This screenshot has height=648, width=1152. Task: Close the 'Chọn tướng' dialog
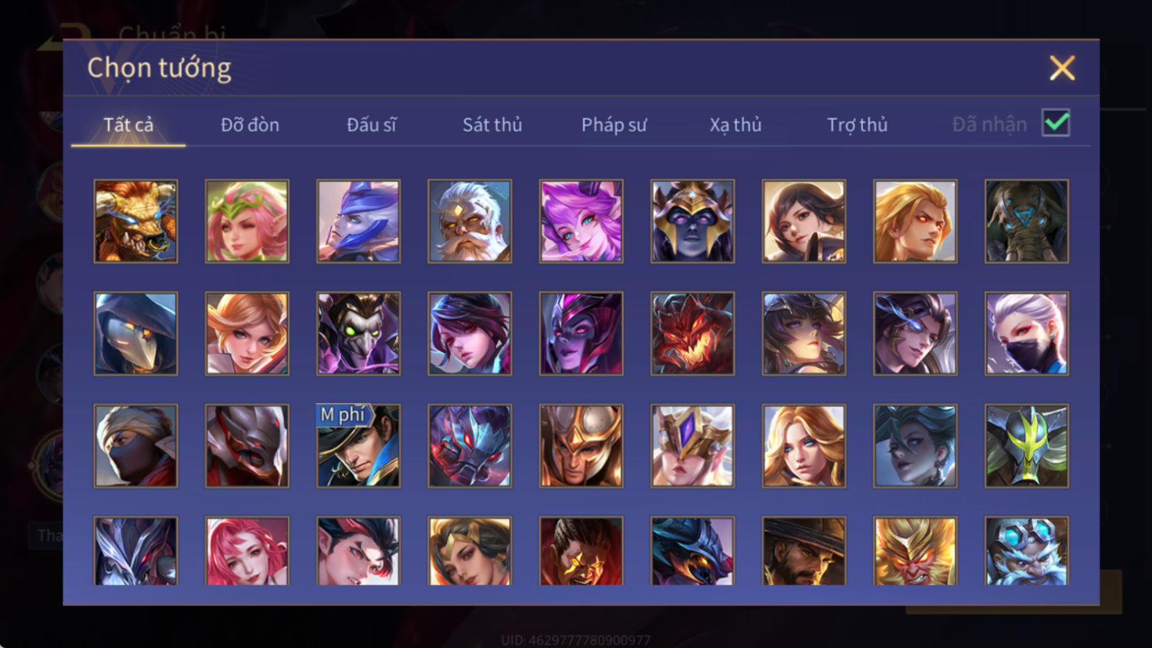(x=1062, y=68)
